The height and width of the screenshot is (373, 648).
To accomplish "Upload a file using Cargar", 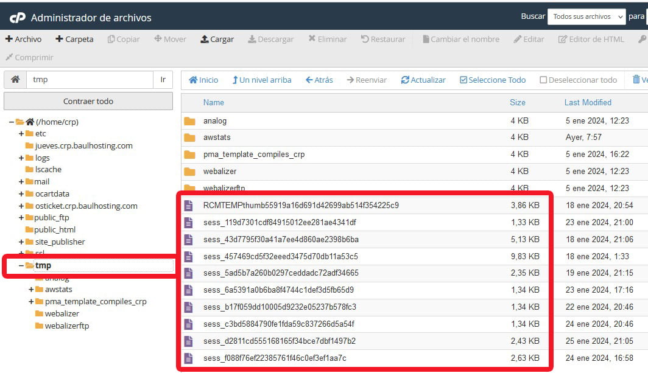I will (217, 39).
